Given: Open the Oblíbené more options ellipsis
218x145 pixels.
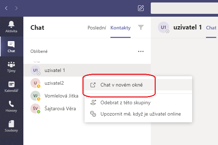Looking at the screenshot, I should tap(141, 51).
